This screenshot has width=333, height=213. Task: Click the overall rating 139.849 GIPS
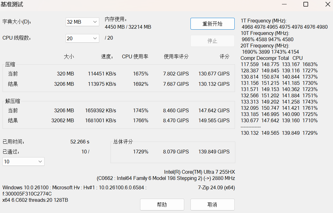point(214,152)
